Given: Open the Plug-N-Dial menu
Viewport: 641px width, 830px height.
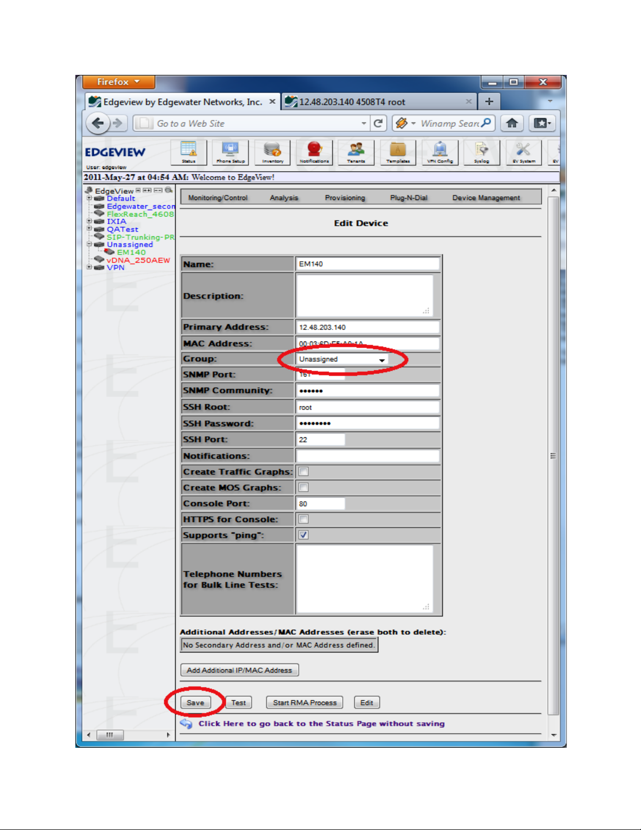Looking at the screenshot, I should tap(409, 198).
